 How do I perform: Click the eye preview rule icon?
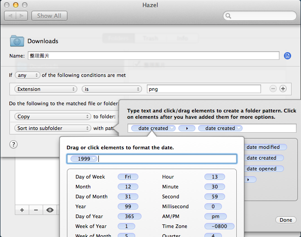click(50, 210)
